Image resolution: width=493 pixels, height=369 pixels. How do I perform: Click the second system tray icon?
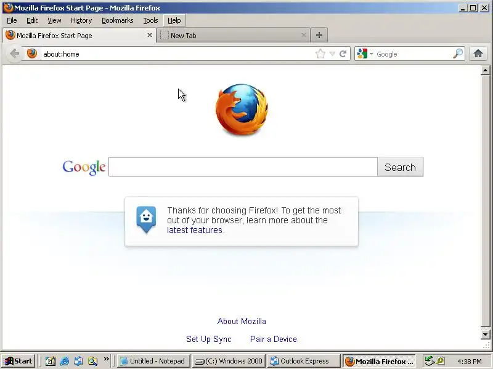pyautogui.click(x=440, y=361)
